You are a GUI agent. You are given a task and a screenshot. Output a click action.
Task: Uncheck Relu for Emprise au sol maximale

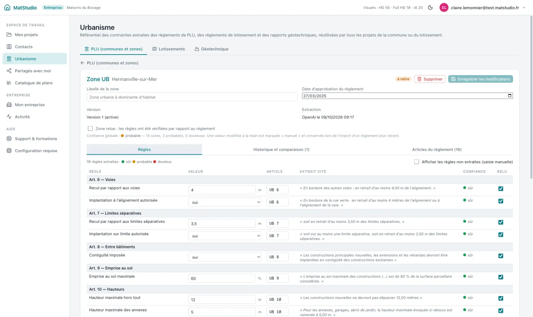point(501,277)
